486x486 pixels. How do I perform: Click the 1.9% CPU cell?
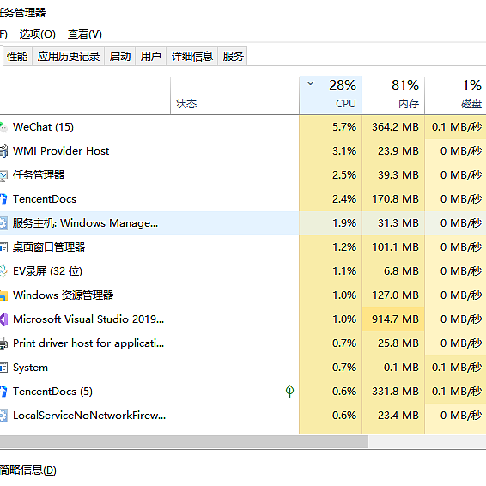[331, 223]
